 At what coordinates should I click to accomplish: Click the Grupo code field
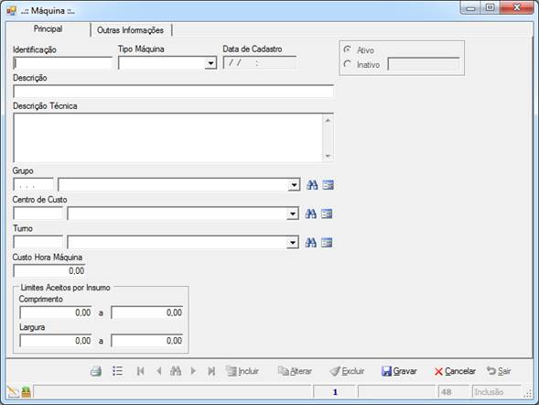point(33,185)
